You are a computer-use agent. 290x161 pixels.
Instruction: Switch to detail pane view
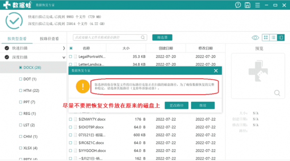tap(281, 38)
